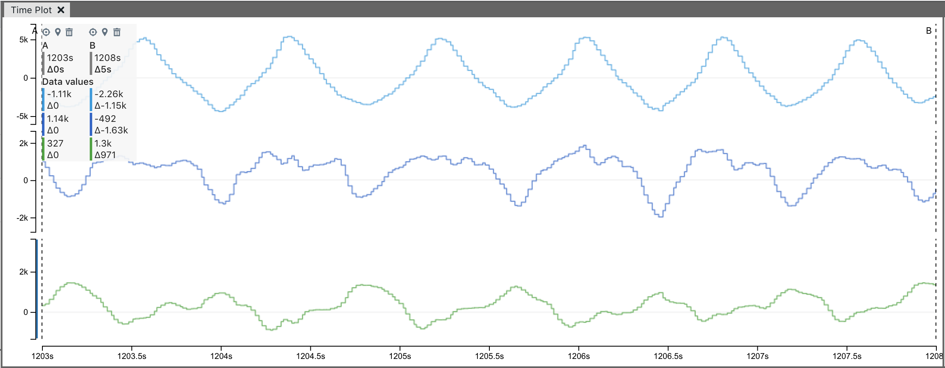Click the 1206.5s tick on the time axis
Viewport: 945px width, 368px height.
(x=668, y=356)
